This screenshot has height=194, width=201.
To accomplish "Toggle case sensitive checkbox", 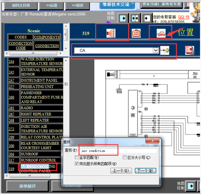I will point(125,157).
